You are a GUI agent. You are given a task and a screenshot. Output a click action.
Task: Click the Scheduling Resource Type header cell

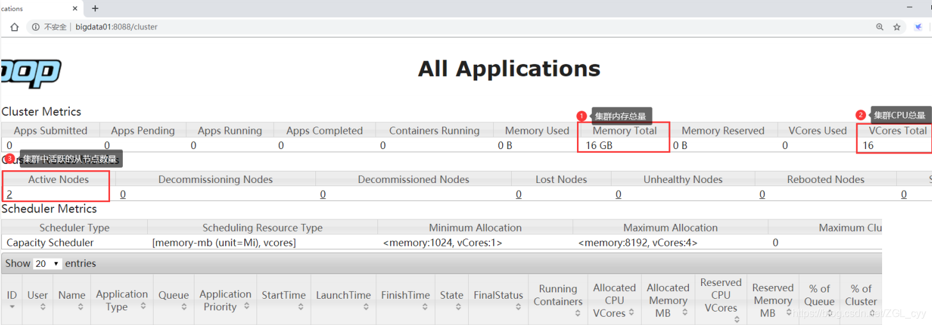click(262, 228)
